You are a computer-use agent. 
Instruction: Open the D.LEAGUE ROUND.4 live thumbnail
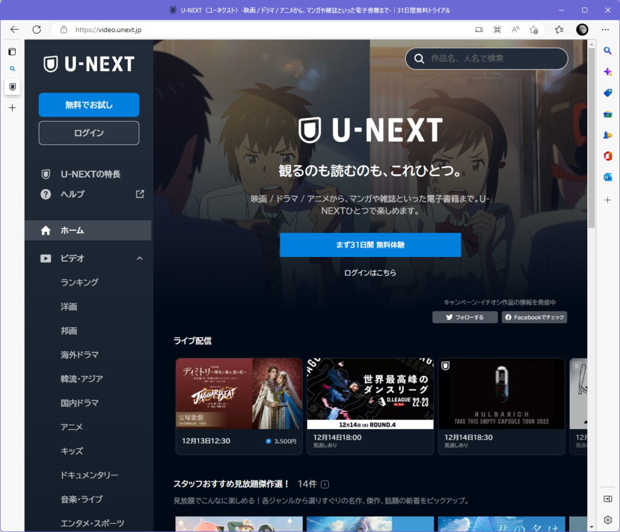tap(370, 394)
